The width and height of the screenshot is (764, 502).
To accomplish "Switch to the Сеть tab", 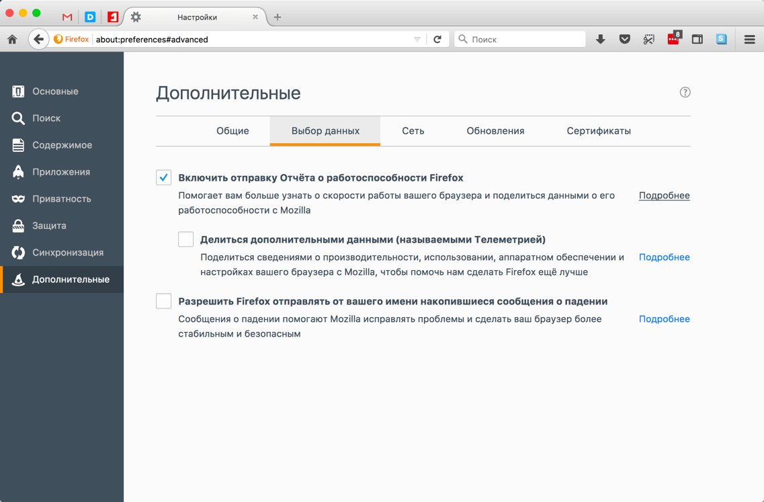I will 413,130.
